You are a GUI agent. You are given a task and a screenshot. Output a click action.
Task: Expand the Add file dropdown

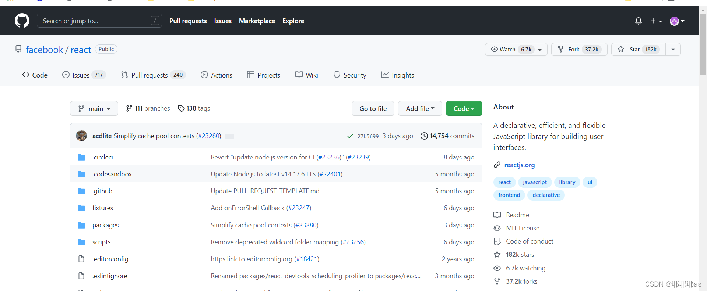(x=420, y=108)
